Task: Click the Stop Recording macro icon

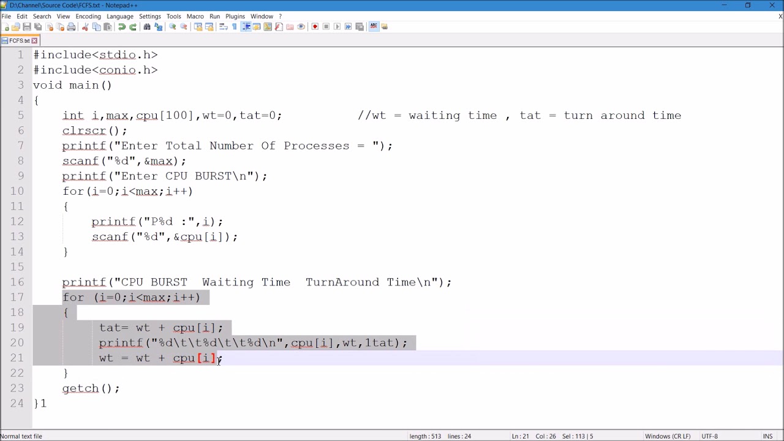Action: click(326, 26)
